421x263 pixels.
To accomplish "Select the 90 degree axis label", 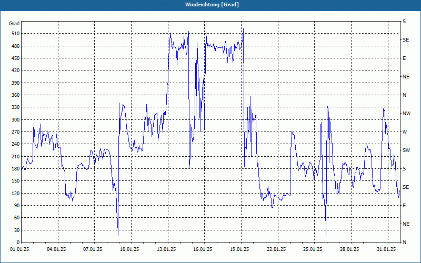I will pyautogui.click(x=17, y=206).
